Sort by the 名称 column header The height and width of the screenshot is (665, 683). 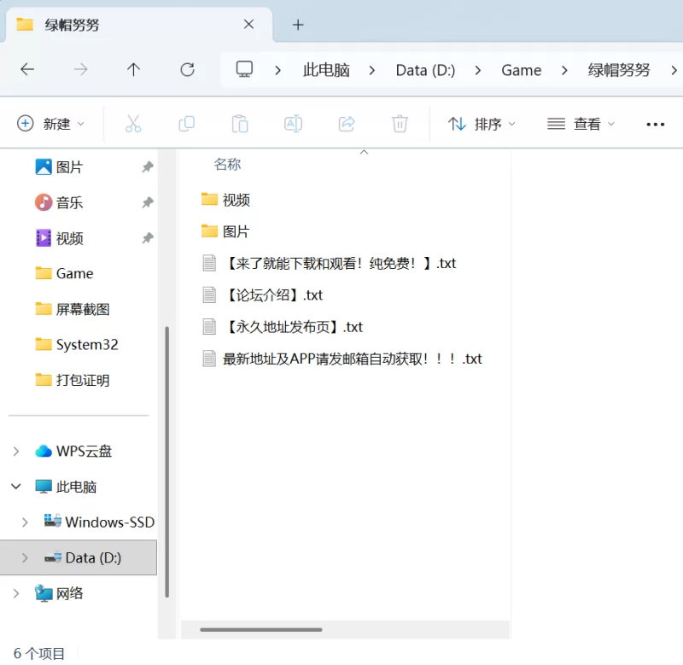pyautogui.click(x=227, y=165)
